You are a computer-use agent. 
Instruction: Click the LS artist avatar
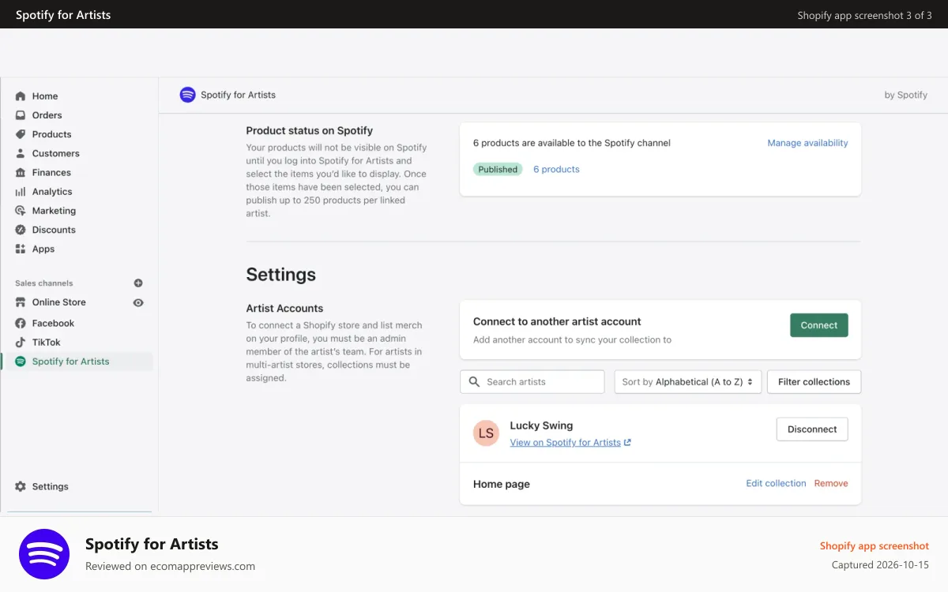tap(486, 433)
